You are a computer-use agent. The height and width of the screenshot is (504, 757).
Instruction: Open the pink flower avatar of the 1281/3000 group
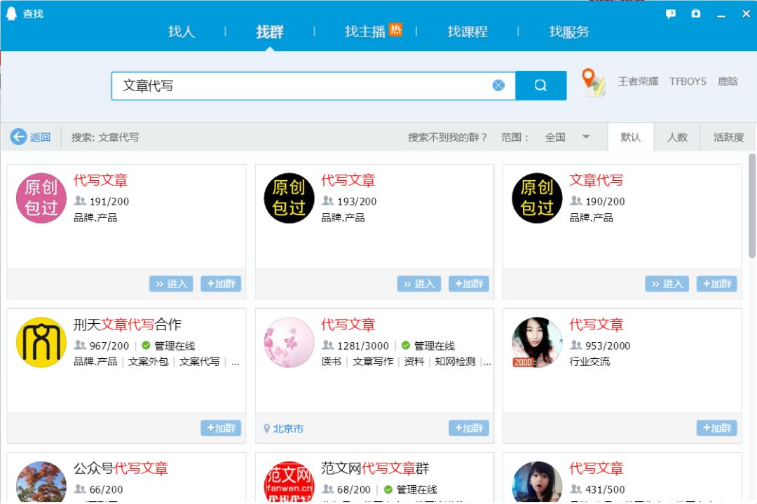(x=289, y=342)
